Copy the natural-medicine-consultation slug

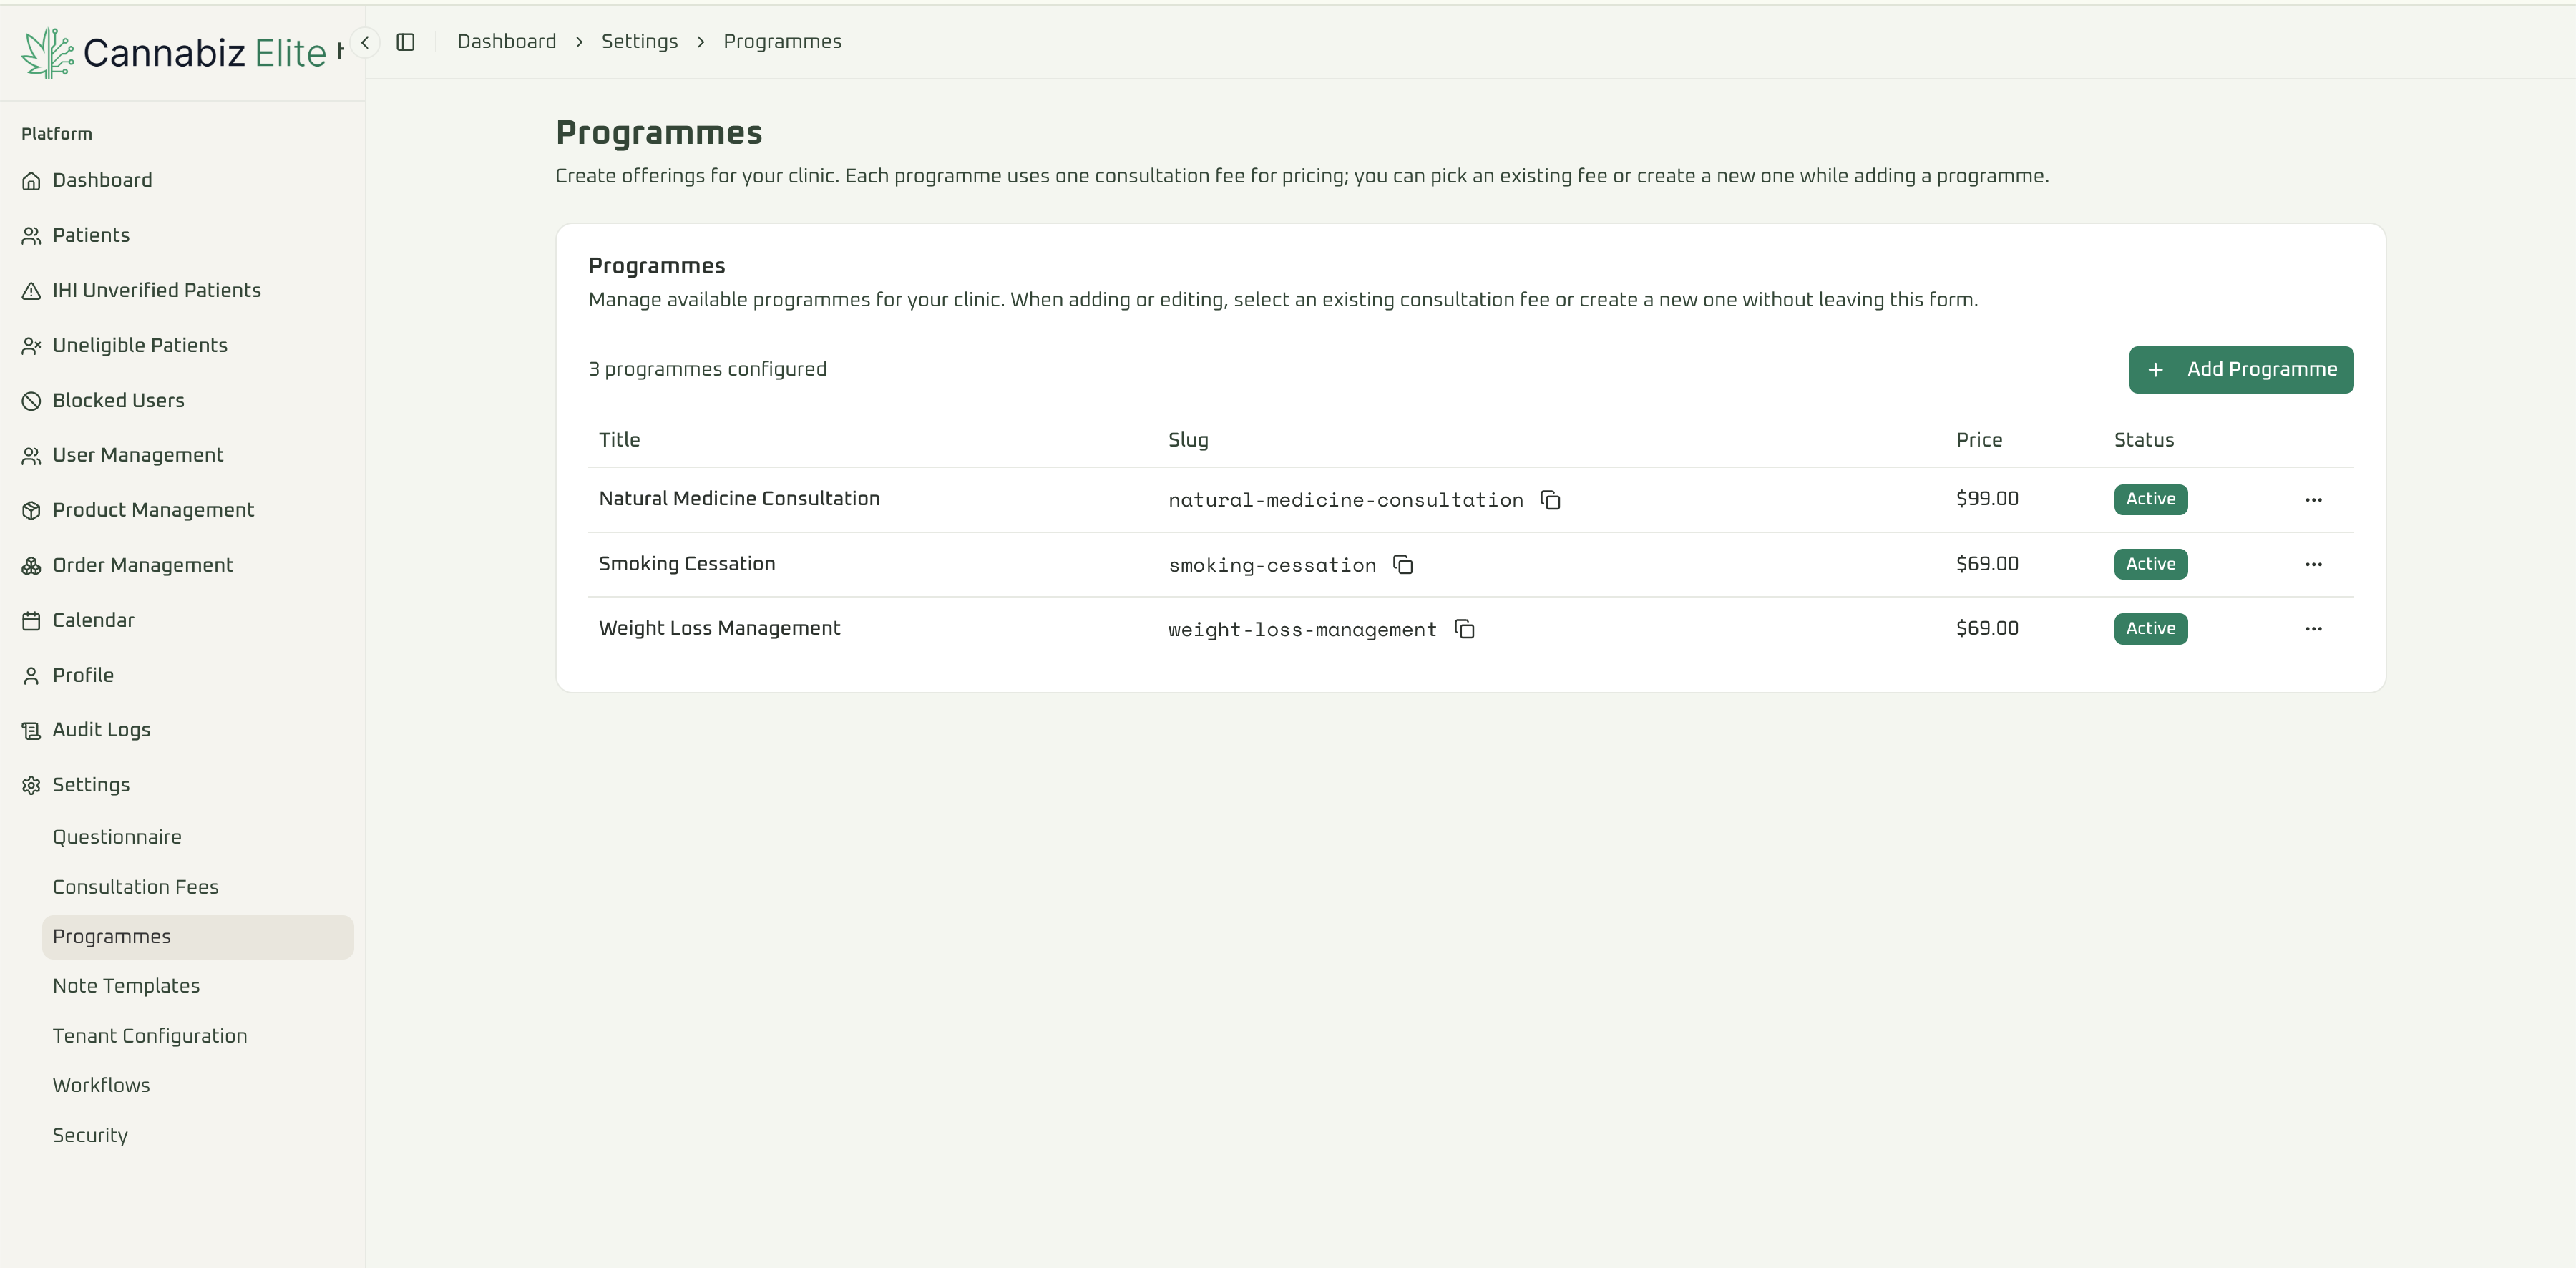point(1550,500)
